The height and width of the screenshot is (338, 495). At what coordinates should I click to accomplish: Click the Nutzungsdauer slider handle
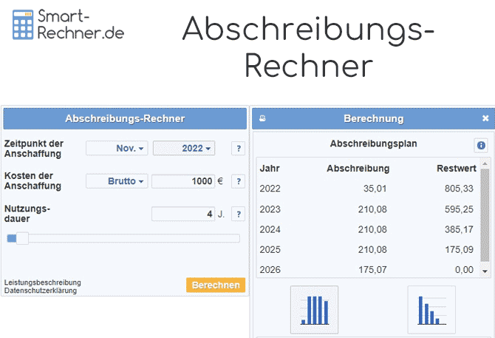pyautogui.click(x=22, y=238)
